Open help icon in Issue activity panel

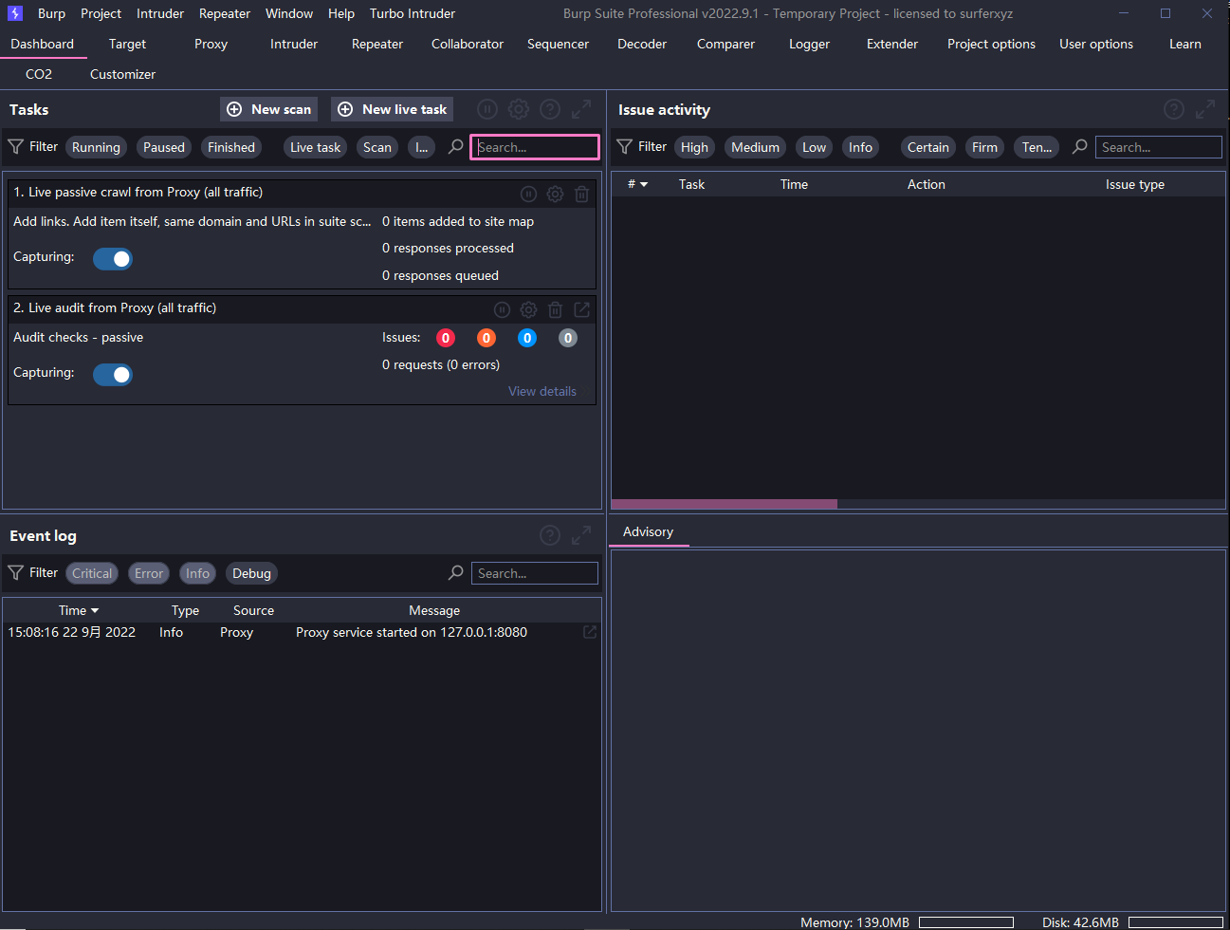tap(1174, 109)
